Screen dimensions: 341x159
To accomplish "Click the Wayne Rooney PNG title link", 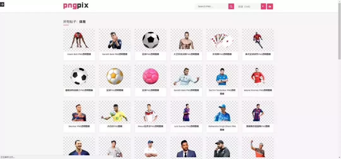I will coord(258,90).
